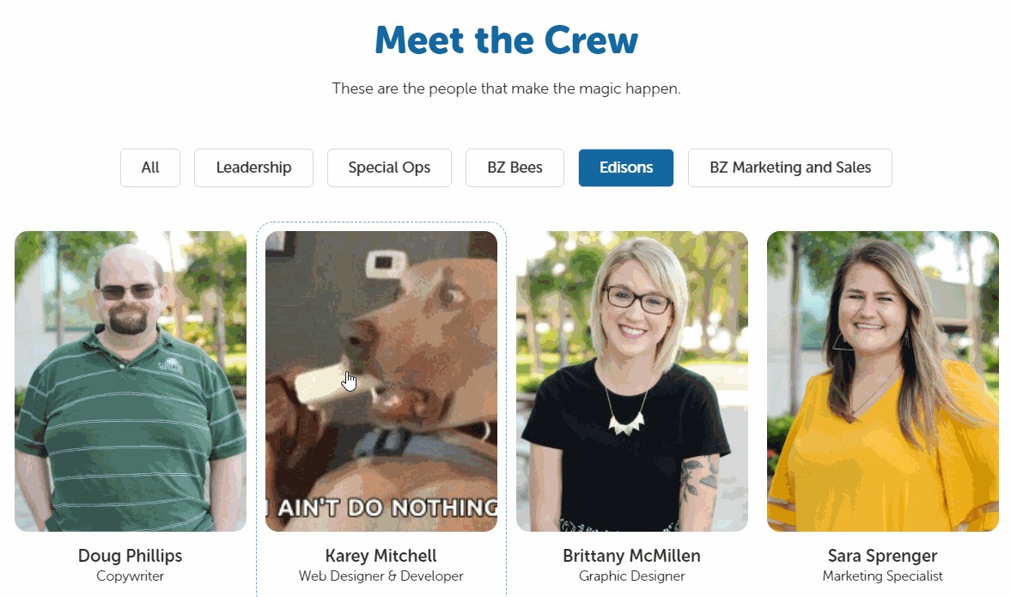Click the Doug Phillips name link
1011x597 pixels.
(x=131, y=555)
